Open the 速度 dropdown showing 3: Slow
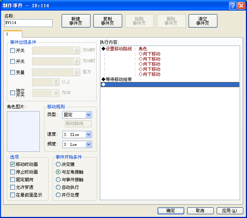 coord(77,135)
